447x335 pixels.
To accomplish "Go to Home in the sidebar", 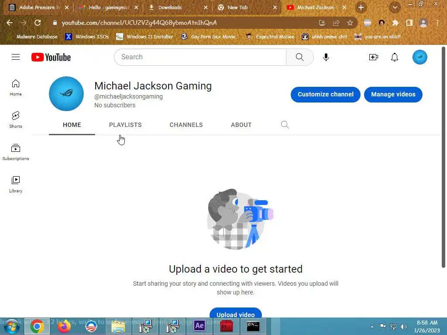I will click(16, 88).
